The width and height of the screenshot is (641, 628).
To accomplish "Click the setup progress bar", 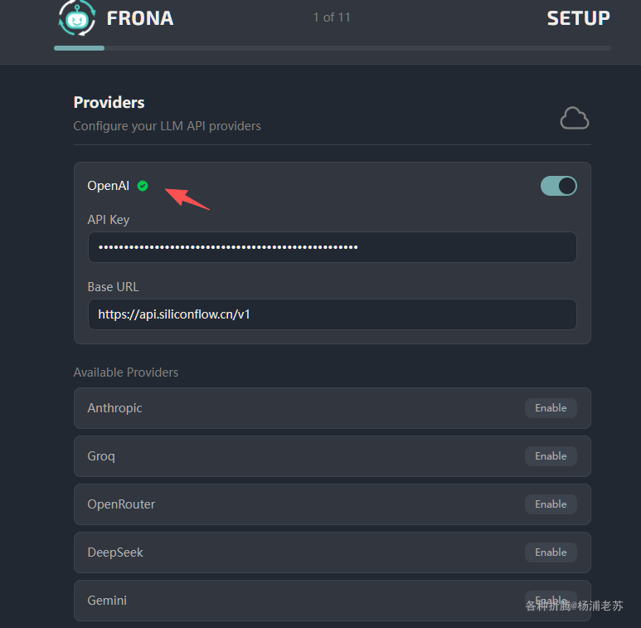I will point(332,48).
